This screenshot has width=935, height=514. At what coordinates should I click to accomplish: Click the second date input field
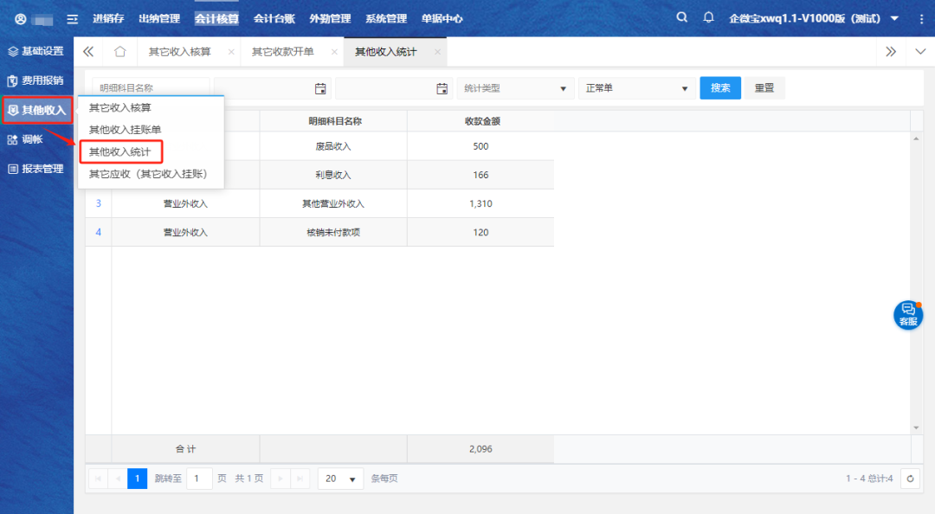394,88
